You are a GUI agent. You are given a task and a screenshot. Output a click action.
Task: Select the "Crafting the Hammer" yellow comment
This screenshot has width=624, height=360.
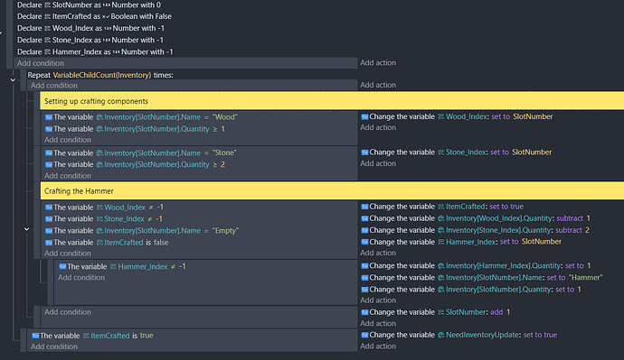332,191
